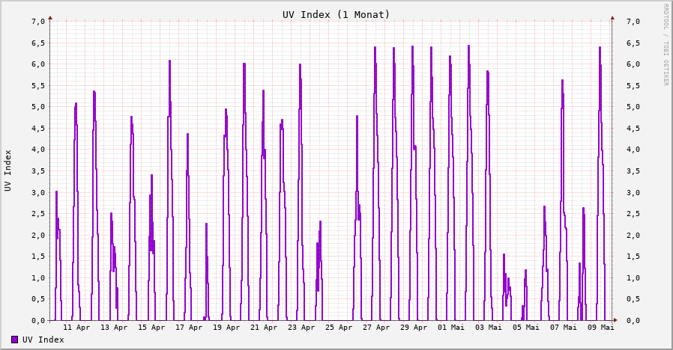Click the x-axis label '15 Apr'
The image size is (673, 350).
click(x=151, y=328)
